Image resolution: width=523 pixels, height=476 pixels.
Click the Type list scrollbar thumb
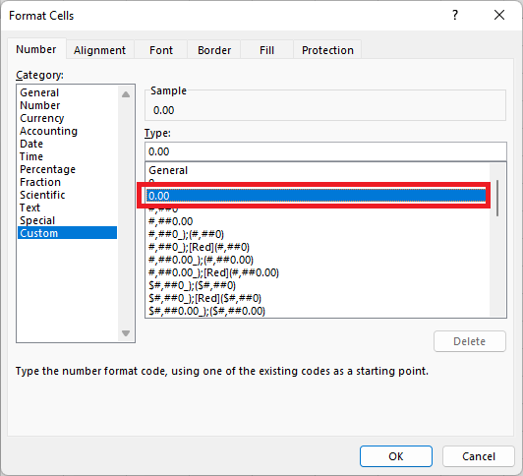[497, 198]
